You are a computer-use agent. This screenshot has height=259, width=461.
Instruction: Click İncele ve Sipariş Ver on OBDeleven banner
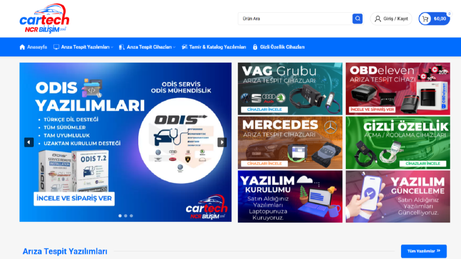(x=372, y=109)
